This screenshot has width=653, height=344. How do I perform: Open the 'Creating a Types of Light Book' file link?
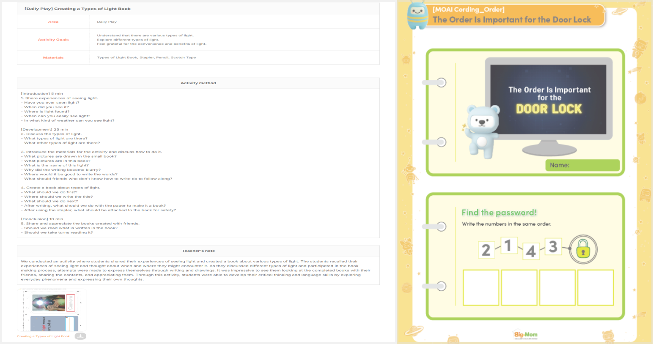[x=43, y=336]
